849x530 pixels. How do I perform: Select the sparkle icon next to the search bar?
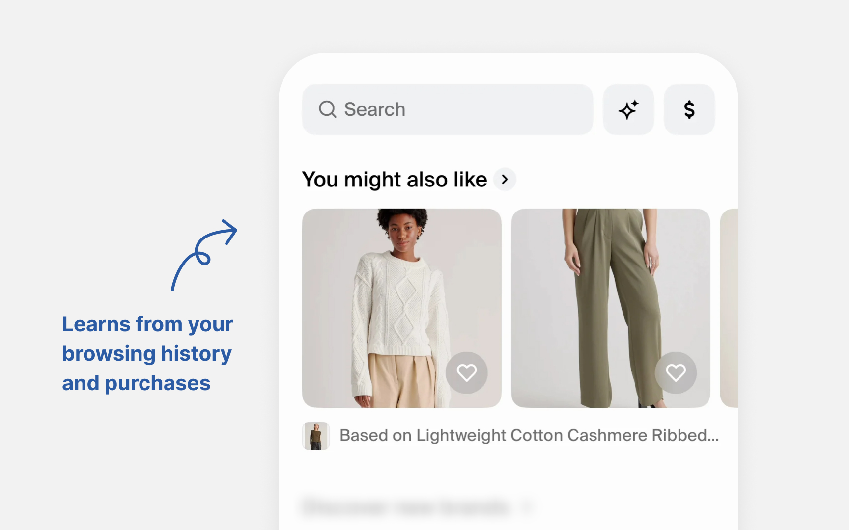(x=629, y=109)
